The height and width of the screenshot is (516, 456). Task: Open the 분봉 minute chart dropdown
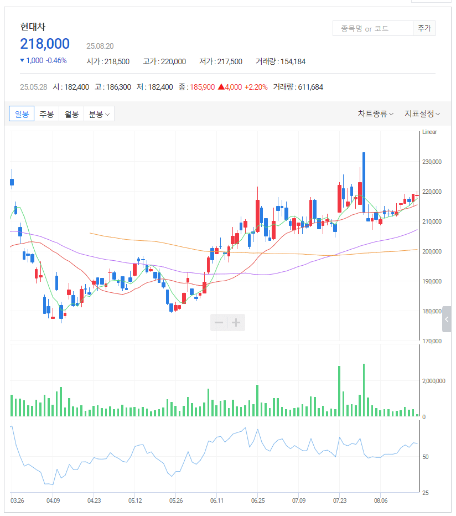[x=99, y=114]
